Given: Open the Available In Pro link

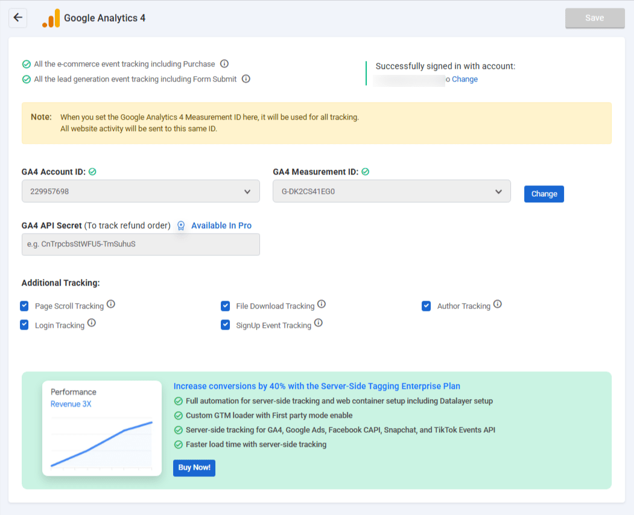Looking at the screenshot, I should 221,226.
